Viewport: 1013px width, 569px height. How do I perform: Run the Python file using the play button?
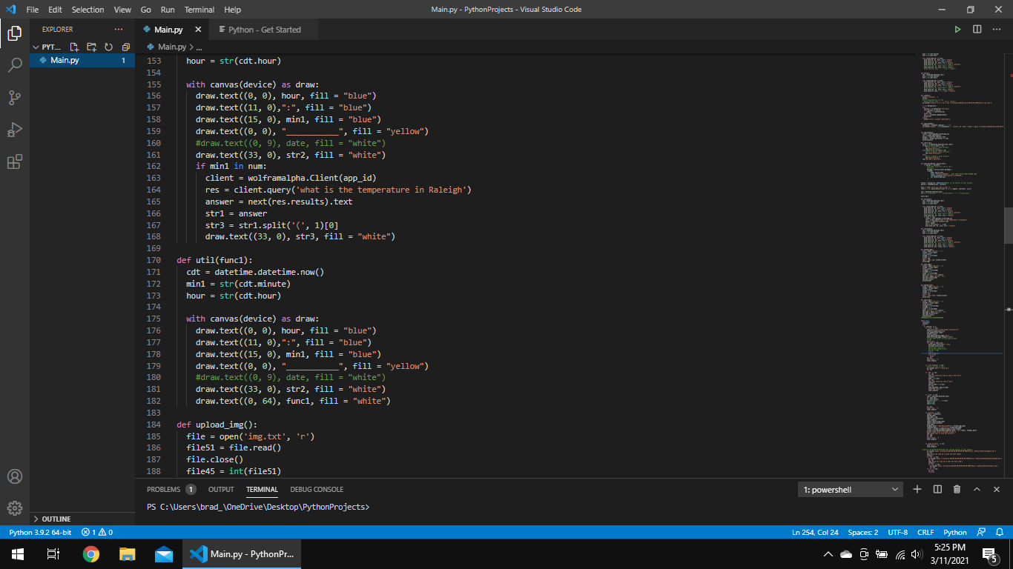click(x=957, y=29)
